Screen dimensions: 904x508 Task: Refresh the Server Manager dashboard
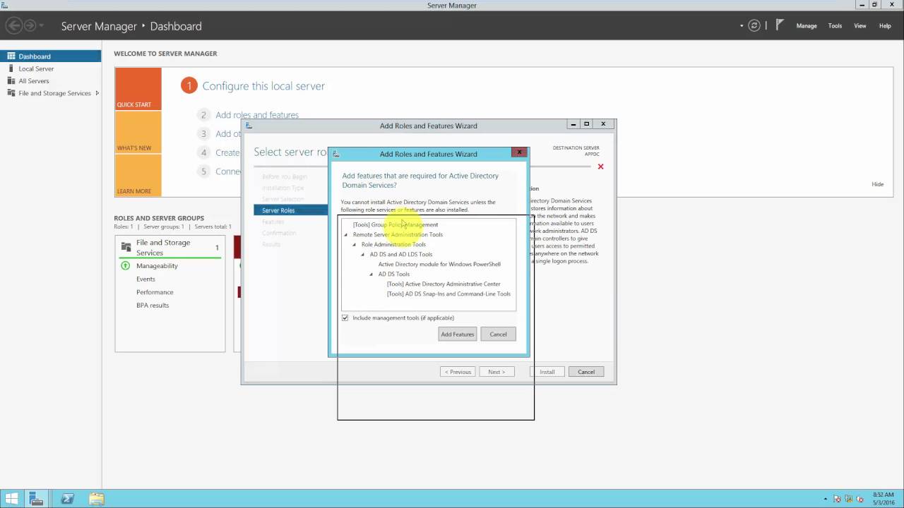coord(754,26)
